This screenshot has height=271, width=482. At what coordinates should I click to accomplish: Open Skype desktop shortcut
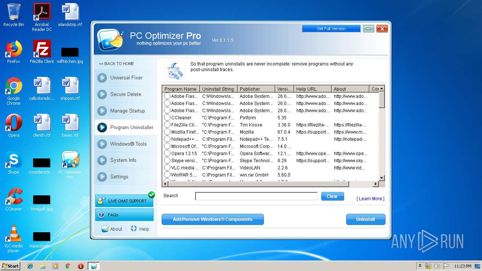14,163
